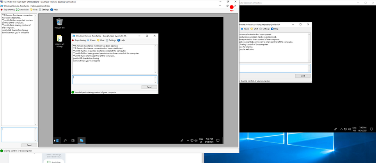Open the ENG language selector on far-right taskbar
The image size is (376, 163).
coord(354,129)
